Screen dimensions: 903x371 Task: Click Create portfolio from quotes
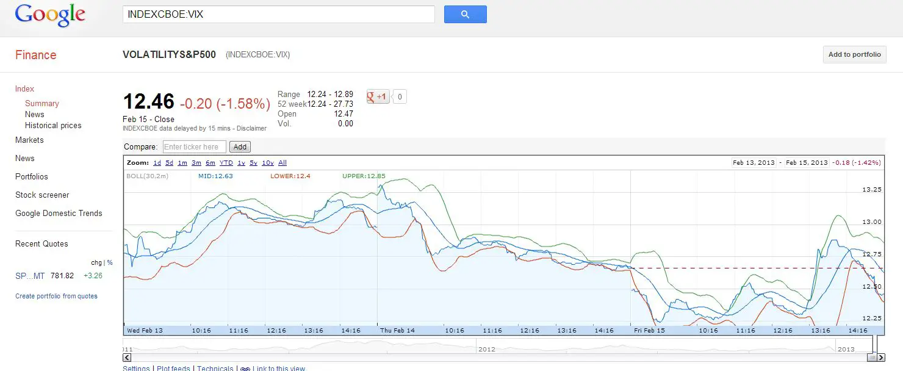pyautogui.click(x=56, y=296)
